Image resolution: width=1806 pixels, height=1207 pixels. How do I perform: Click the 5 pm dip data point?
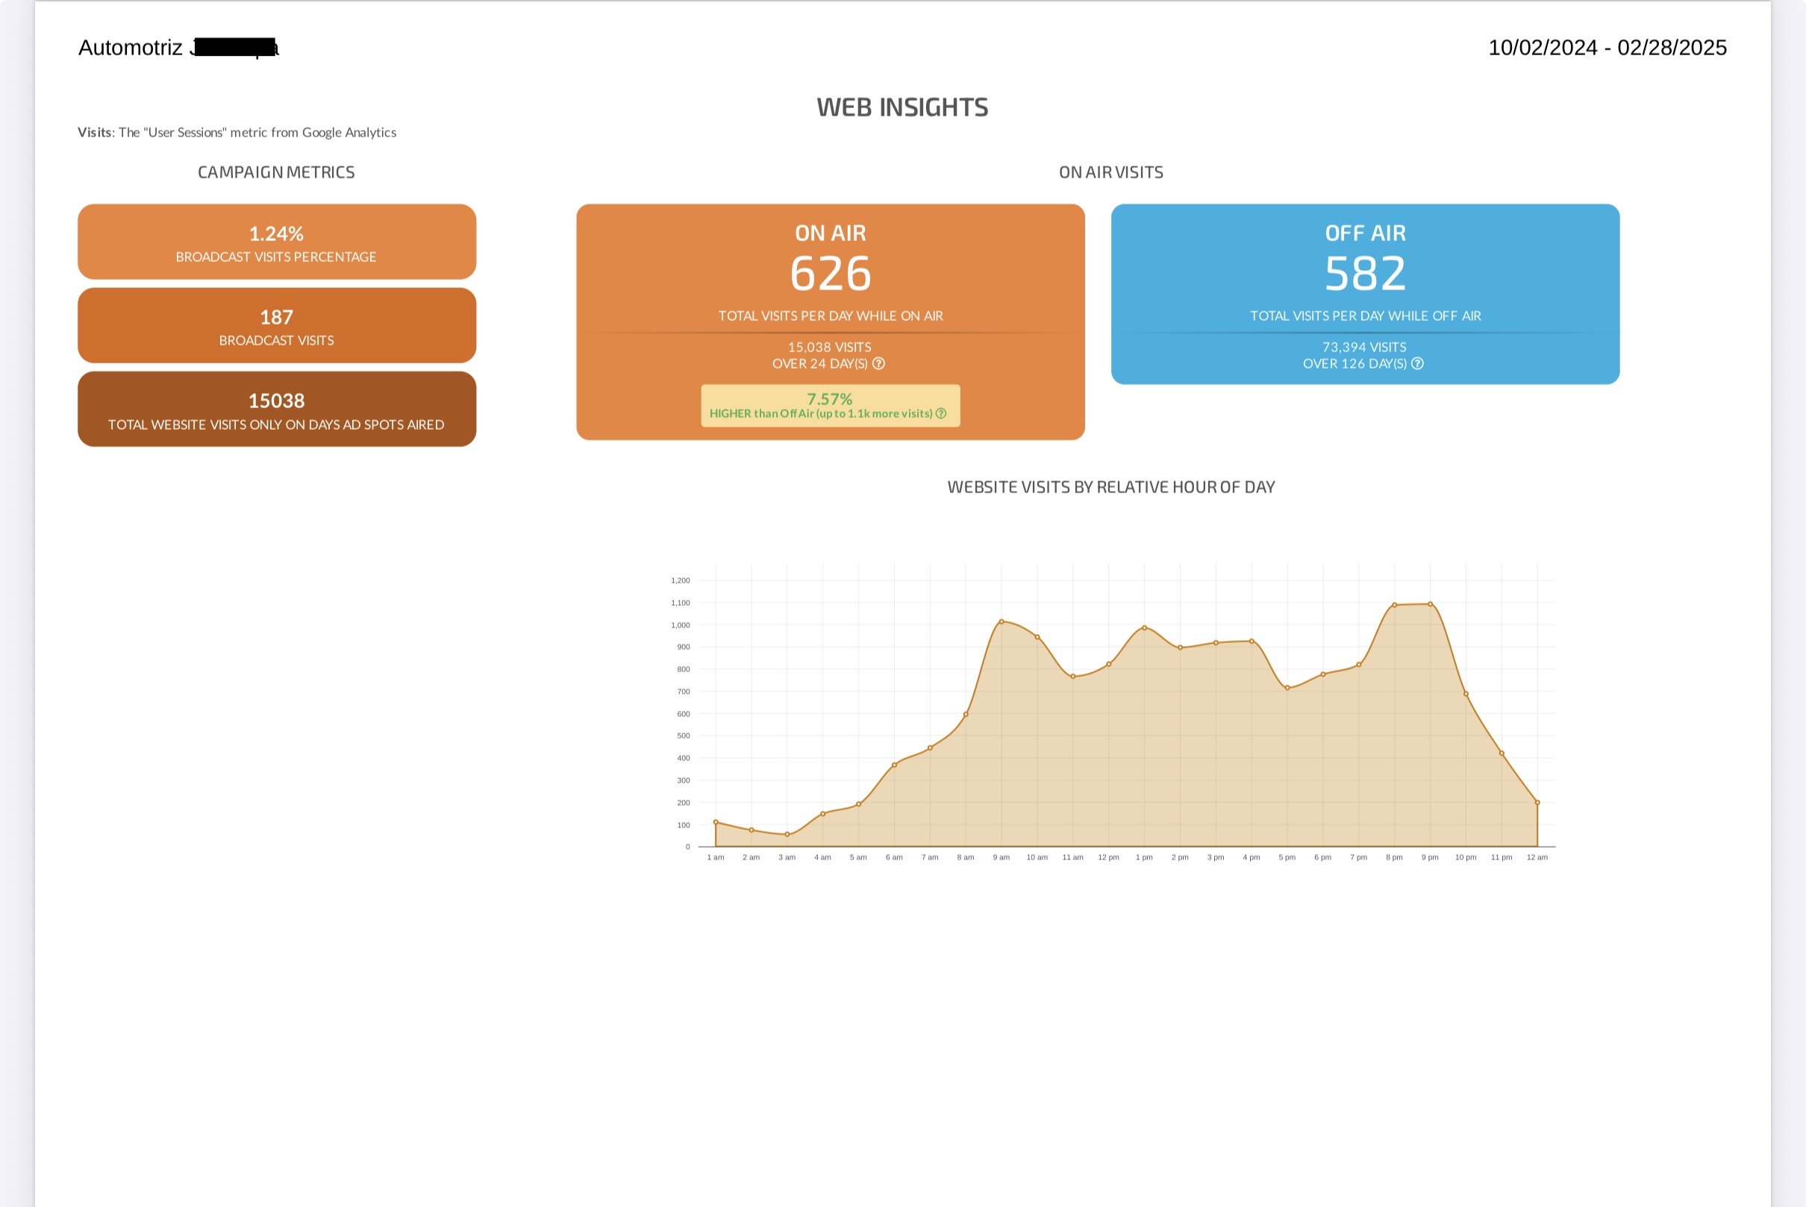click(1287, 689)
